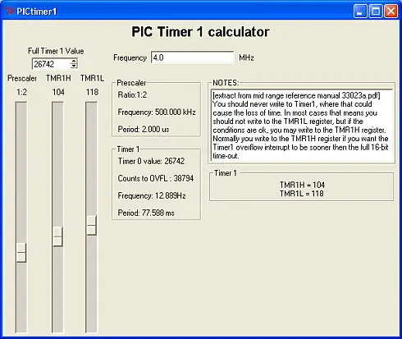Click the PICtimer1 title bar app icon
Image resolution: width=402 pixels, height=339 pixels.
(9, 11)
